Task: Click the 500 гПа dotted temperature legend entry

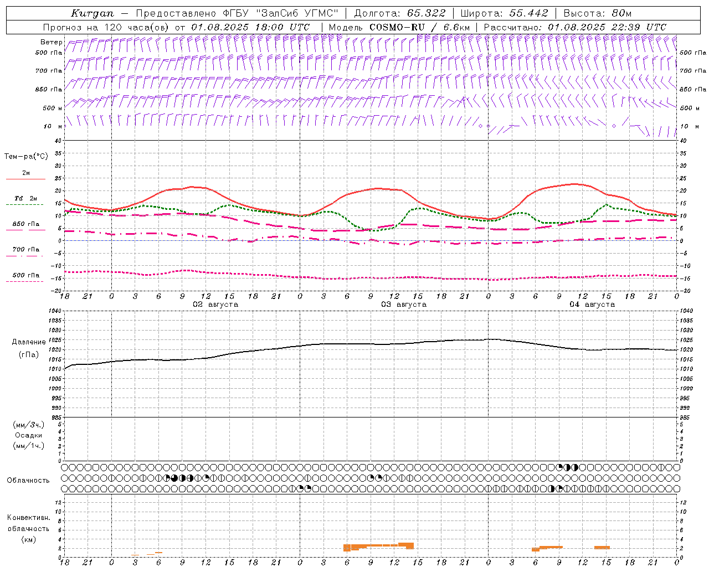Action: point(25,275)
